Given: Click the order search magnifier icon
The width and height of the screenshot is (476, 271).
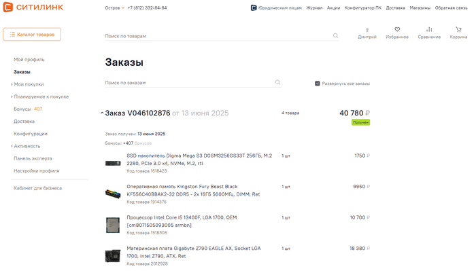Looking at the screenshot, I should [277, 82].
